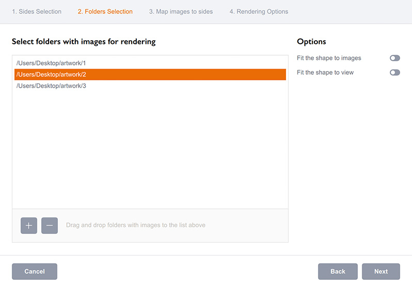Proceed with the Next button
412x287 pixels.
pyautogui.click(x=381, y=272)
